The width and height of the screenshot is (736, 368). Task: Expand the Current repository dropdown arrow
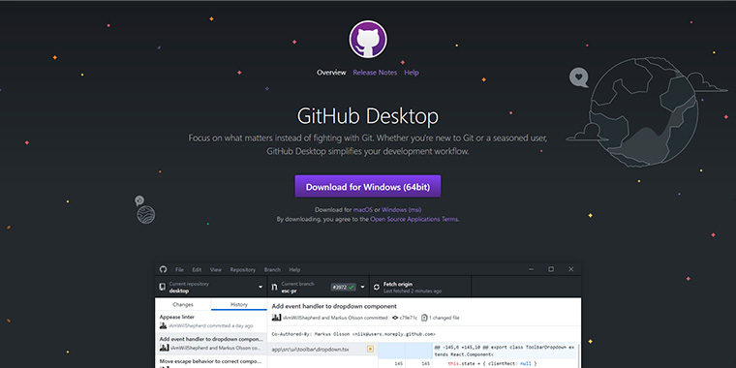tap(261, 287)
